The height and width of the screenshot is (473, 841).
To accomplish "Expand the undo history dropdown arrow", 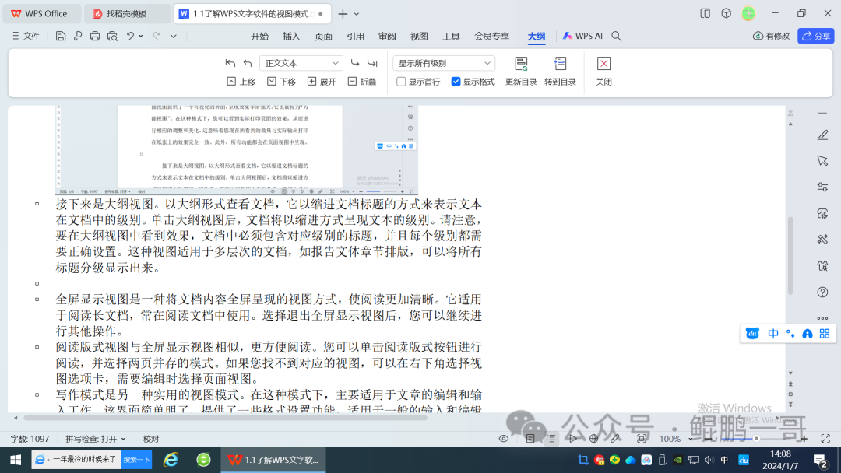I will [141, 36].
